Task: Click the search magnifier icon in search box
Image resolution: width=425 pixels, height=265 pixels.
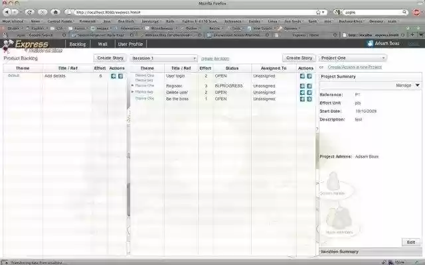Action: point(404,12)
